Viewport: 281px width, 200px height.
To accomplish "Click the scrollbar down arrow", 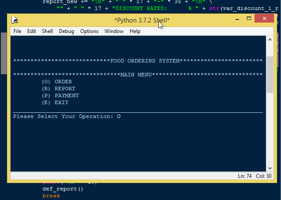I will coord(270,168).
